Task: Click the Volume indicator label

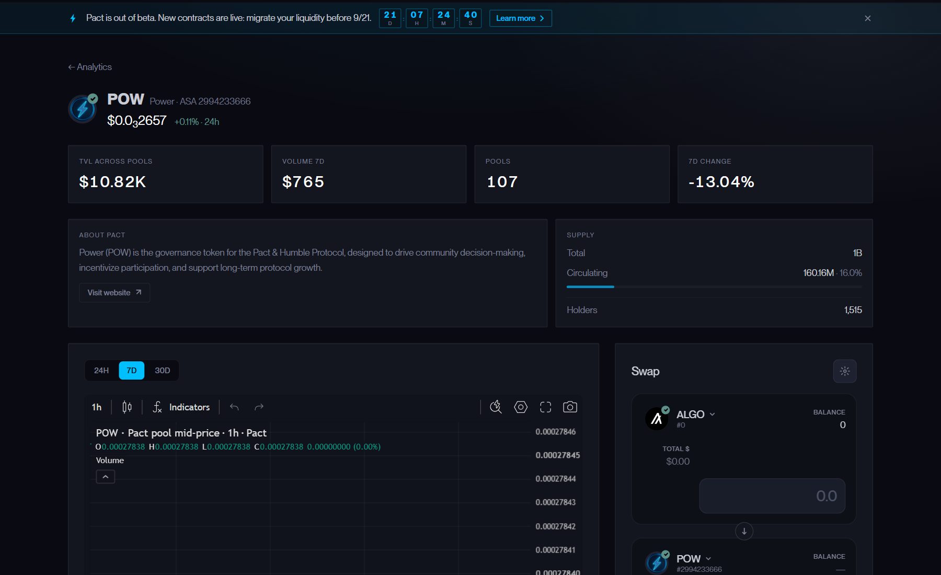Action: pos(110,461)
